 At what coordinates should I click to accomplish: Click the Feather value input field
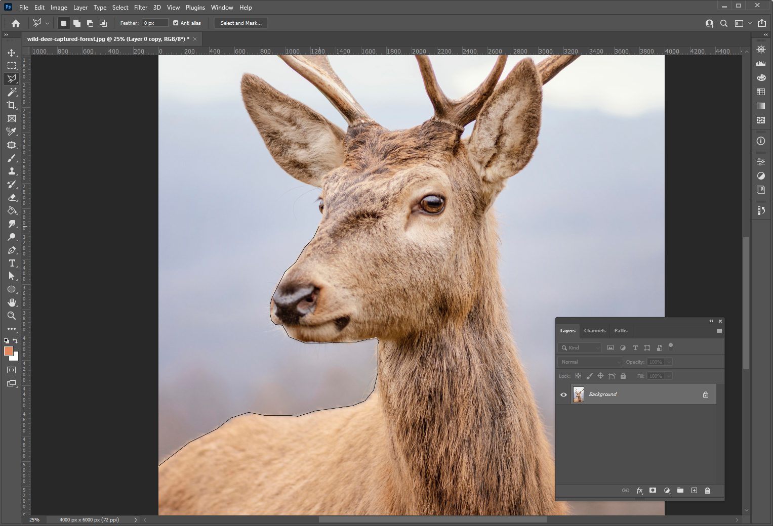[x=155, y=23]
